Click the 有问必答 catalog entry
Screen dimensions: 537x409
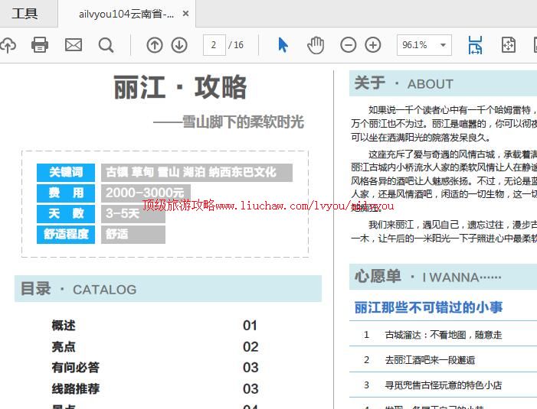(x=75, y=368)
